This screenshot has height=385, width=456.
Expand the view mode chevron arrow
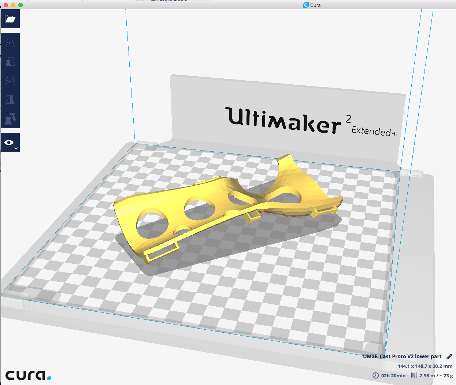pos(16,148)
